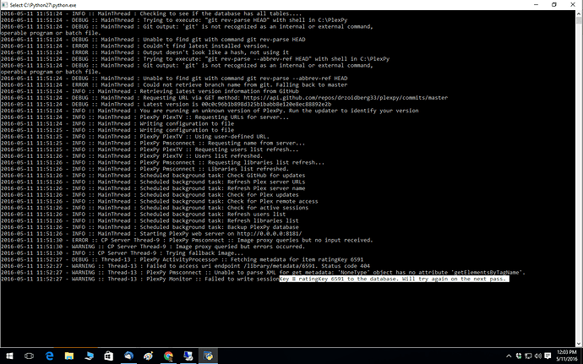
Task: Click the console scrollbar down arrow
Action: [579, 344]
